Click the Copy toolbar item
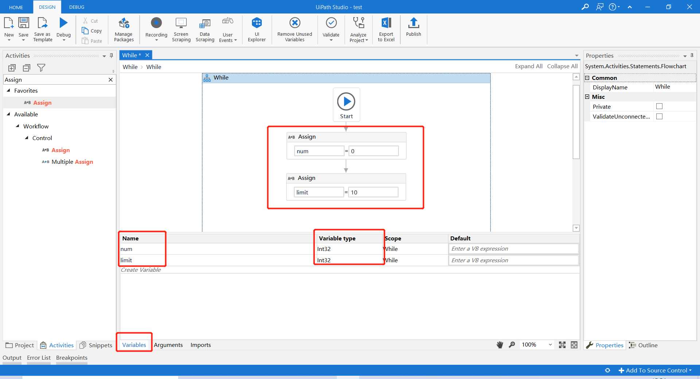700x379 pixels. click(92, 31)
